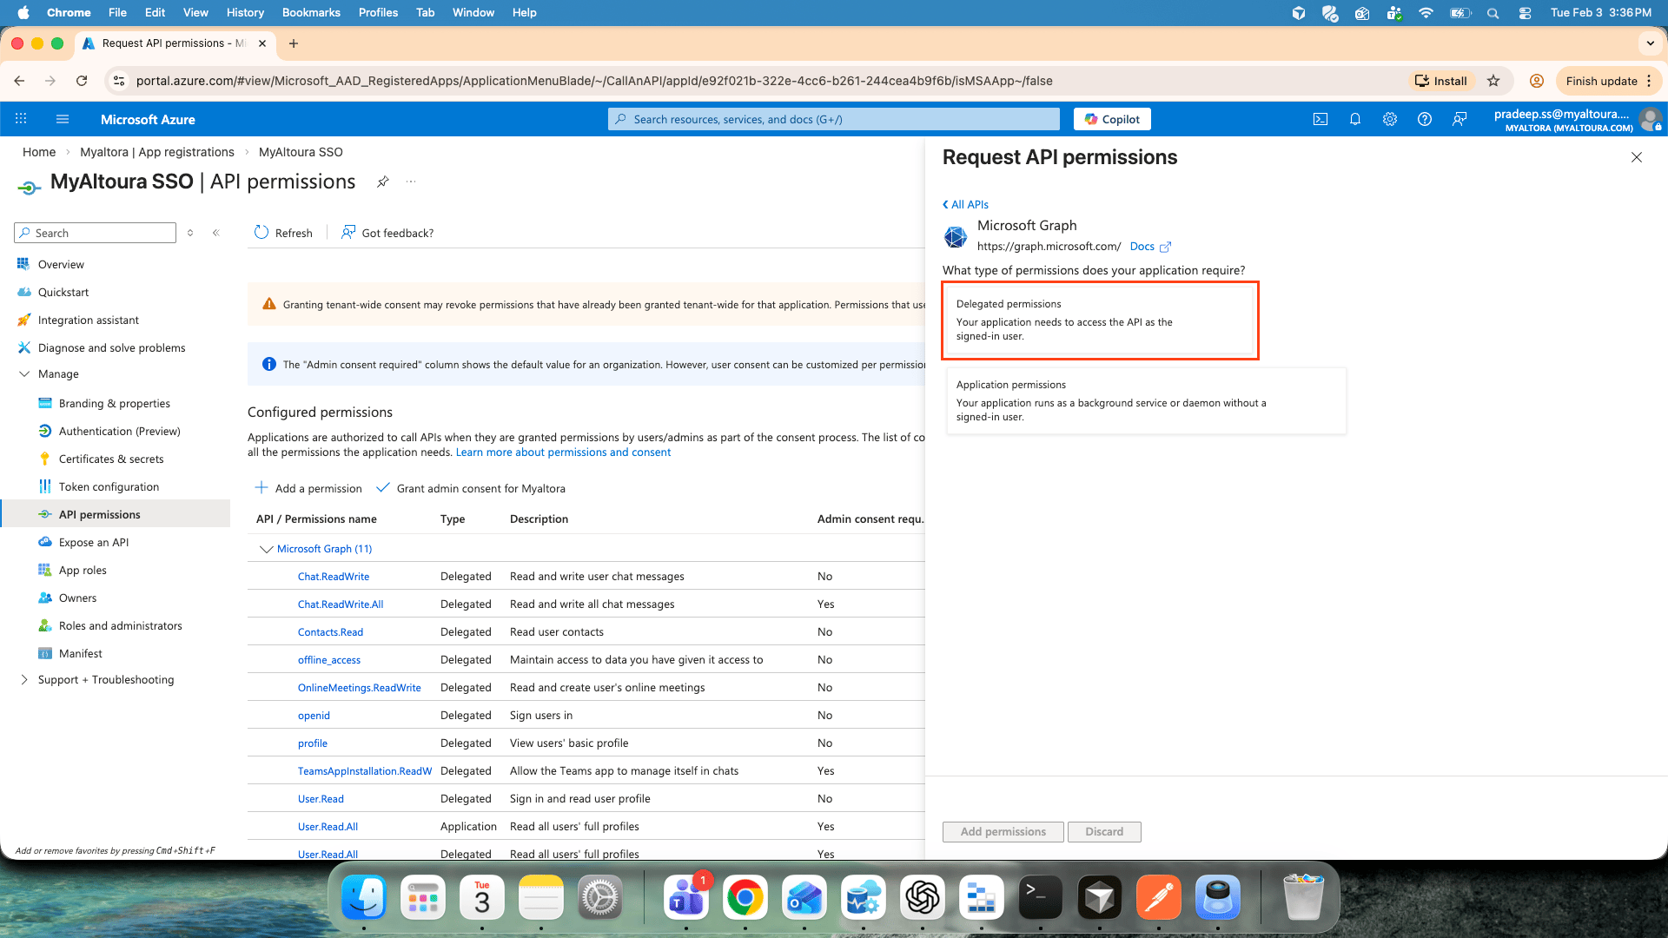Image resolution: width=1668 pixels, height=938 pixels.
Task: Open the Chrome File menu
Action: pyautogui.click(x=117, y=13)
